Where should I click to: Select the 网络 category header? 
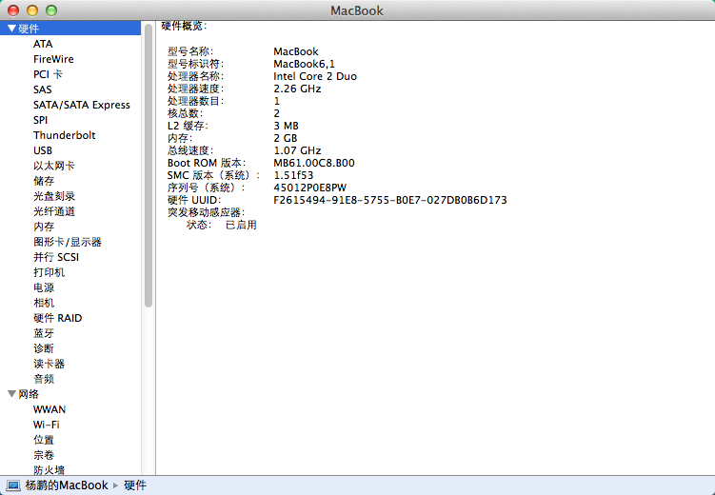(x=29, y=394)
